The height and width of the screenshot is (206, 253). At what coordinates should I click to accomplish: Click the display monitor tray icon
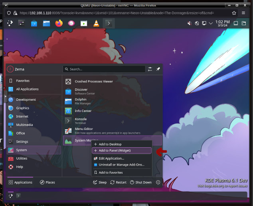pos(204,24)
